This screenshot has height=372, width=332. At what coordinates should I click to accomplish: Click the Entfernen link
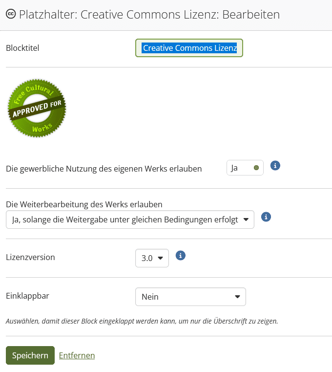pos(77,355)
